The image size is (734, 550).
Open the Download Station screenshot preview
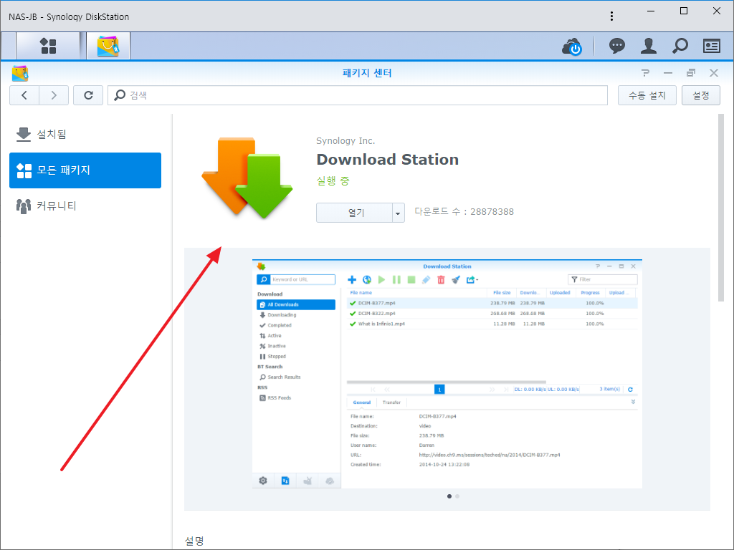pos(447,374)
